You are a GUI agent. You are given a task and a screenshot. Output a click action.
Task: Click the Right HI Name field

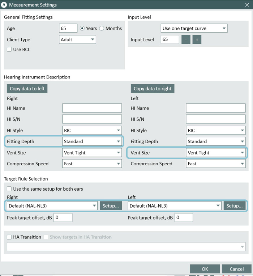click(x=92, y=108)
